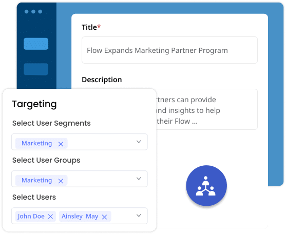Click the Select User Groups label
The height and width of the screenshot is (234, 286).
(x=46, y=161)
